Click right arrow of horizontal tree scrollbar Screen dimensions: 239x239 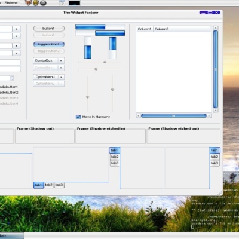click(x=209, y=116)
